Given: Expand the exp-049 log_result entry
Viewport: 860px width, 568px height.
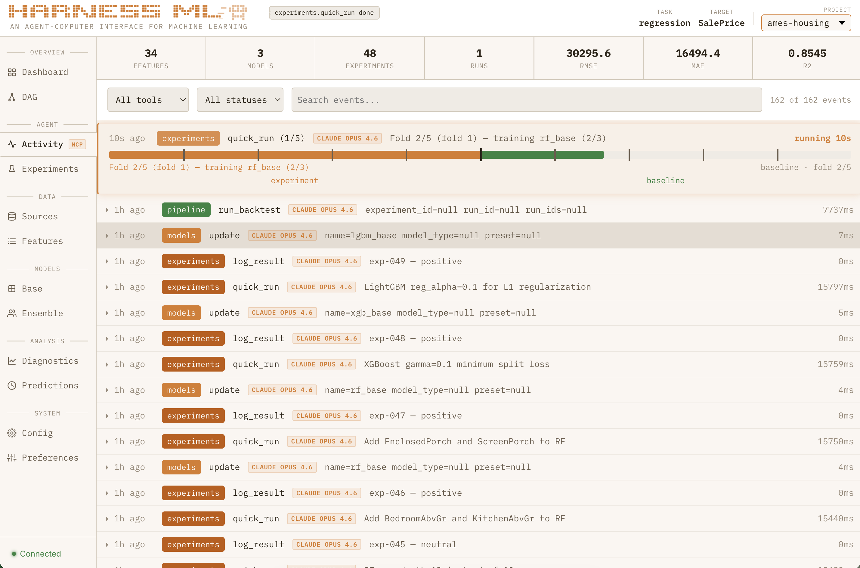Looking at the screenshot, I should (x=107, y=261).
